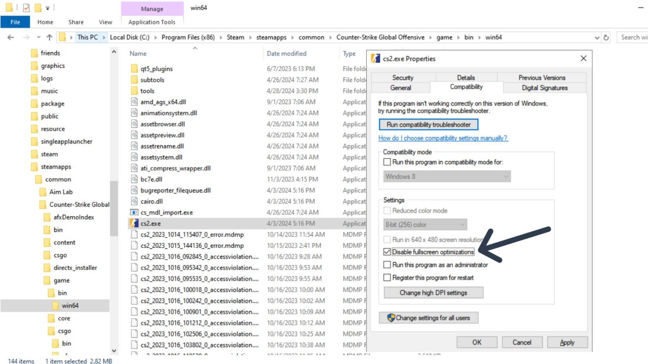This screenshot has width=648, height=364.
Task: Click the Refresh icon beside the address bar
Action: [606, 37]
